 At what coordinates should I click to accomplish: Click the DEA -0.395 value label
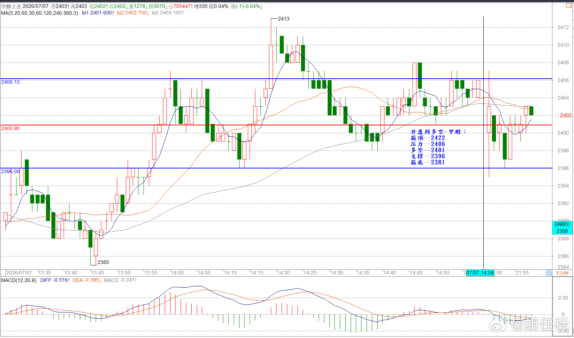click(87, 280)
